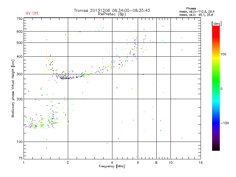Click the '-100' colorbar tick label
The height and width of the screenshot is (177, 236).
point(224,123)
